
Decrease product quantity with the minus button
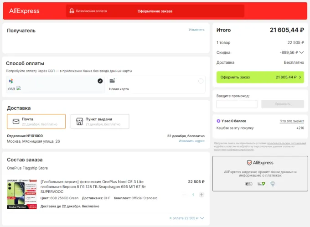pyautogui.click(x=185, y=195)
